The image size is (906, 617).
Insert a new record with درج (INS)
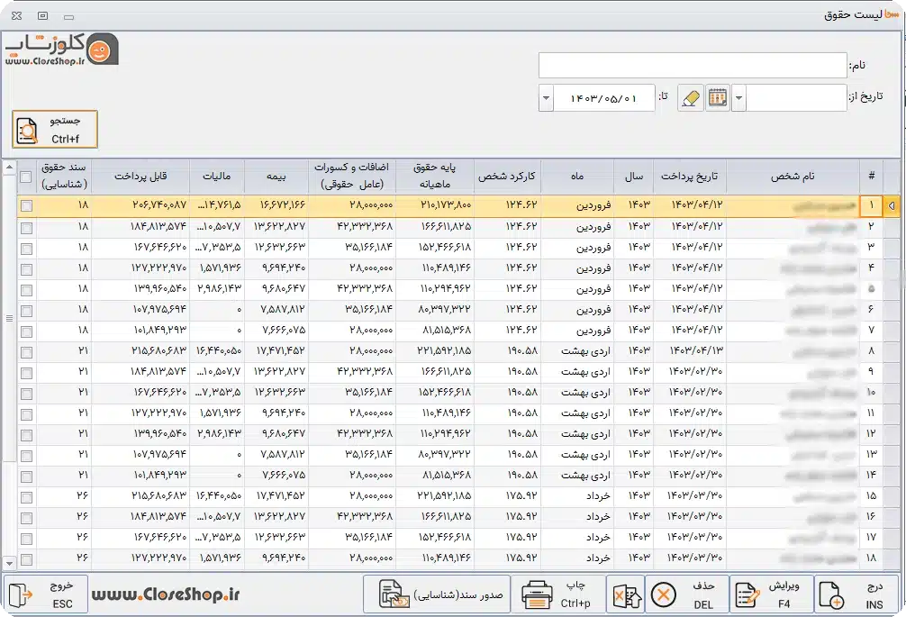coord(856,594)
